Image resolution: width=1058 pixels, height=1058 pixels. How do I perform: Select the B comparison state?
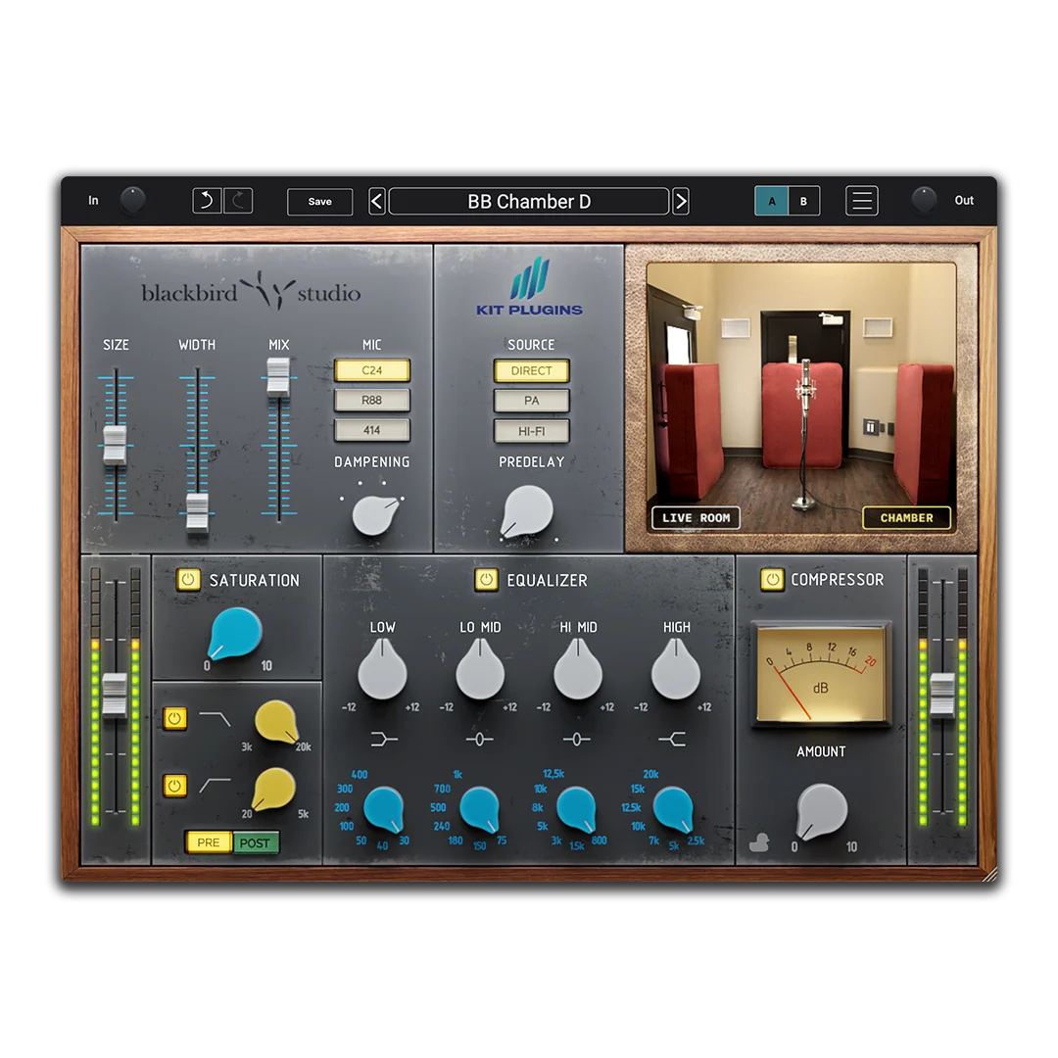pos(803,201)
